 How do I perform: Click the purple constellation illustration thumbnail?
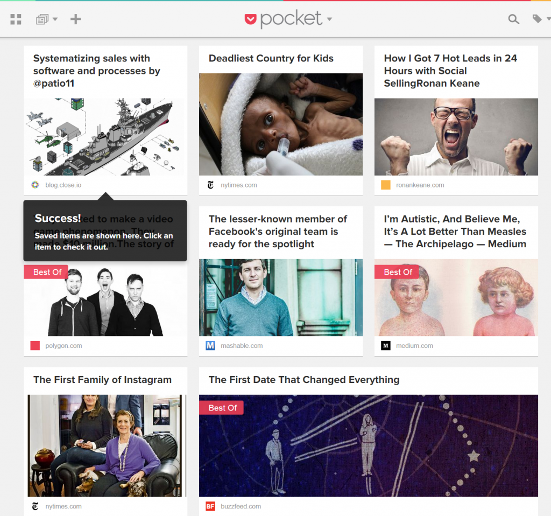(368, 445)
